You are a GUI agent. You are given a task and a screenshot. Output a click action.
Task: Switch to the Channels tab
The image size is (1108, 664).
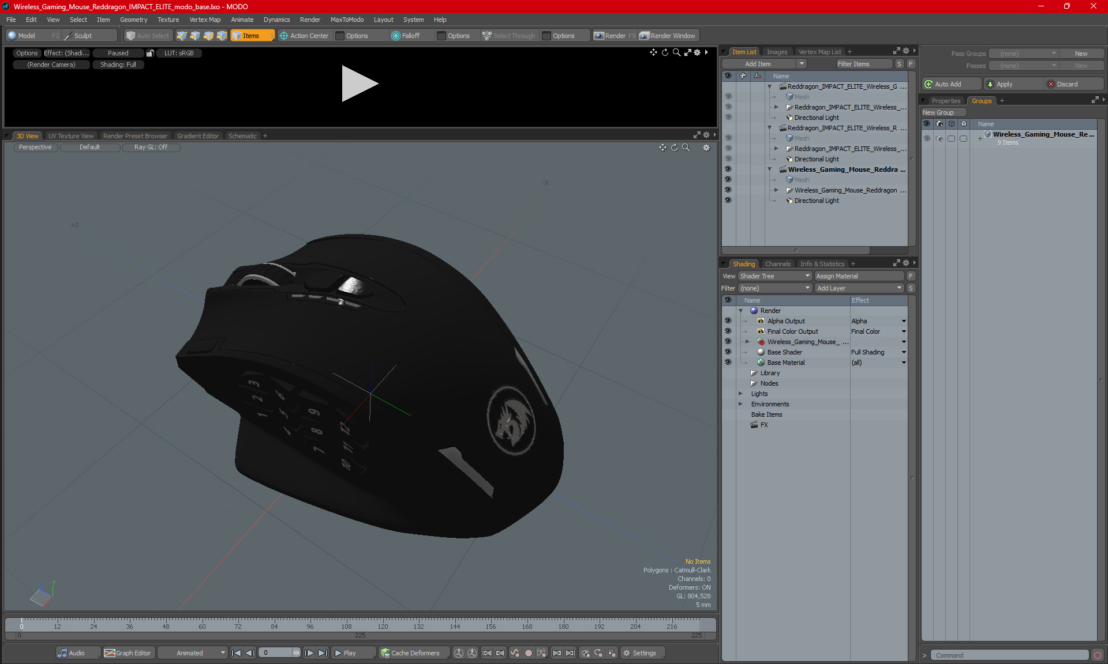(778, 264)
